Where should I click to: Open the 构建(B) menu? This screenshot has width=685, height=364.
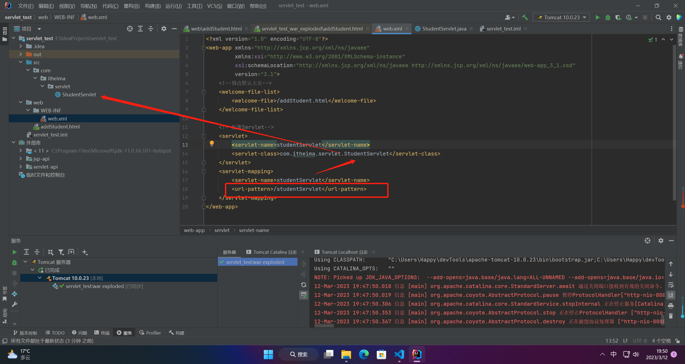[x=153, y=6]
